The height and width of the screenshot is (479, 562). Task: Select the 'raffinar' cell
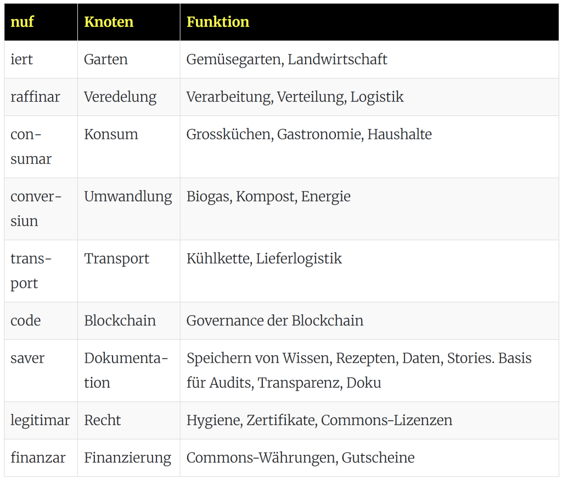point(35,97)
